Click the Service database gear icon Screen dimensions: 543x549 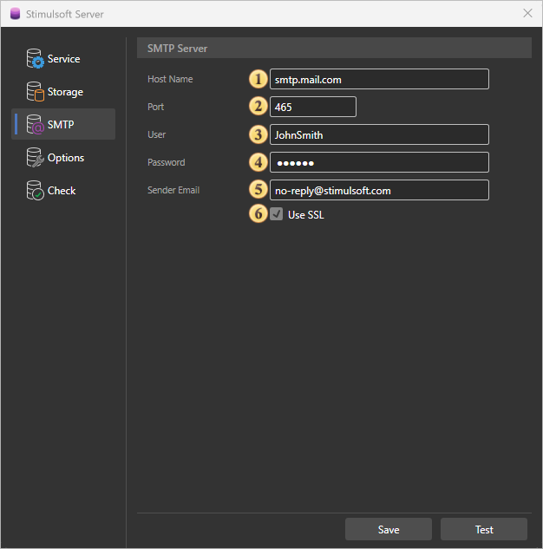click(x=35, y=59)
